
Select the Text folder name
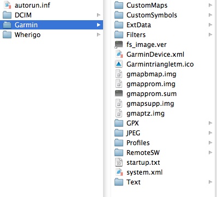click(134, 182)
